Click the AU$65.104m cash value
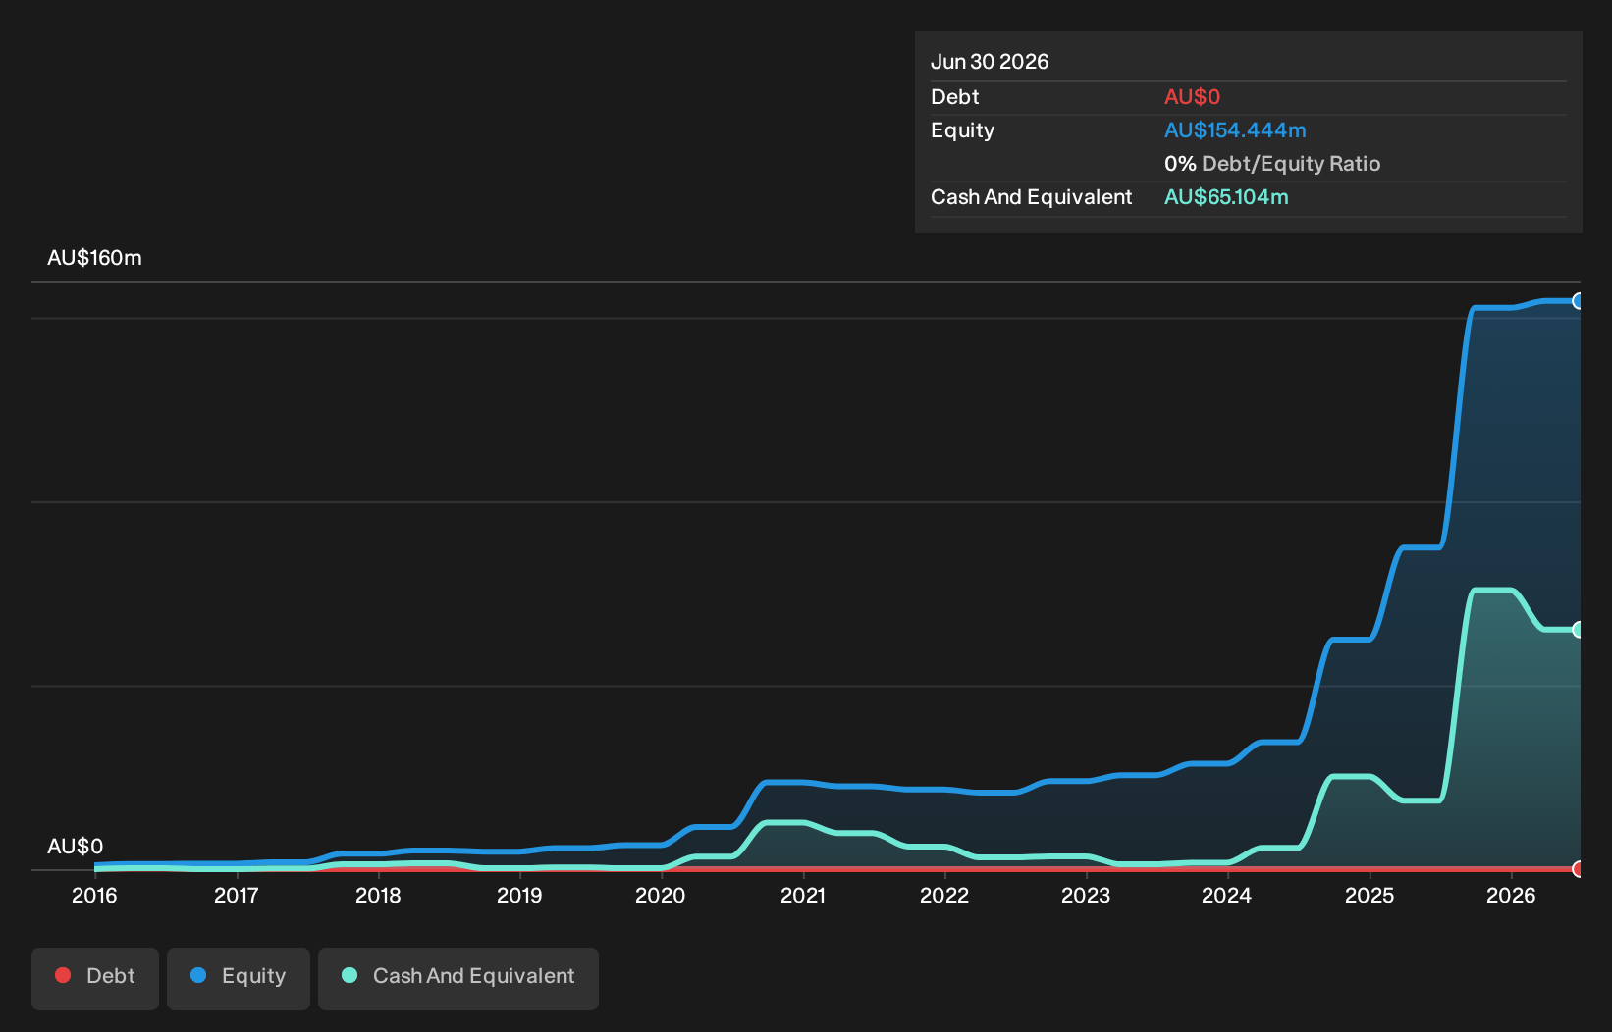This screenshot has height=1032, width=1612. [1226, 197]
